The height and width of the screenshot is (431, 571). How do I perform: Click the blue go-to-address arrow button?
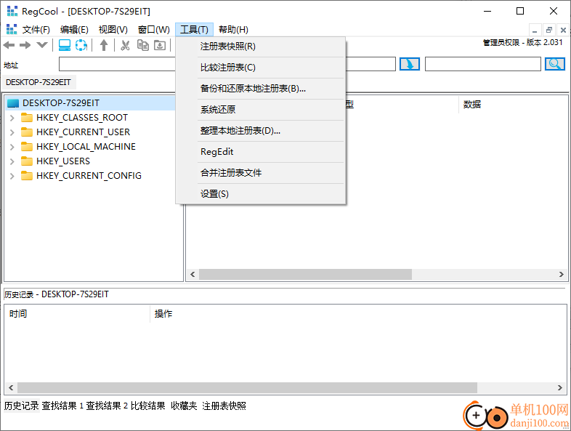coord(410,64)
